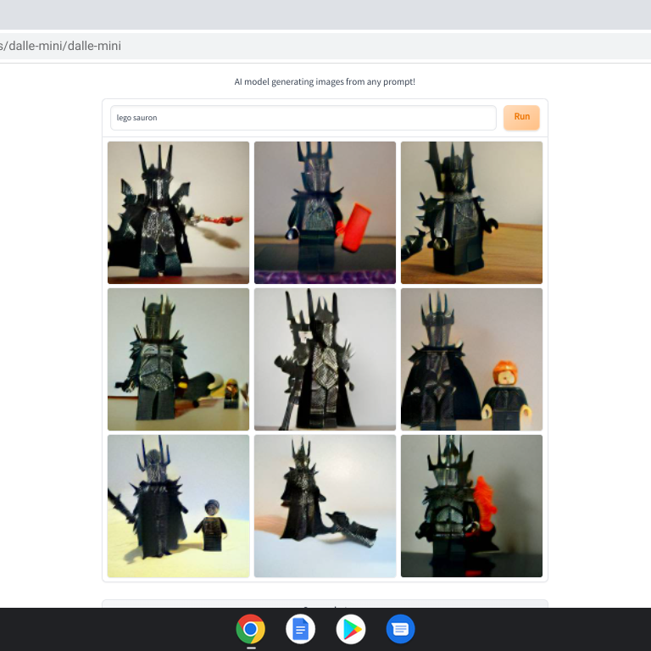The height and width of the screenshot is (651, 651).
Task: Open the Sauron image on wooden table
Action: pyautogui.click(x=471, y=213)
